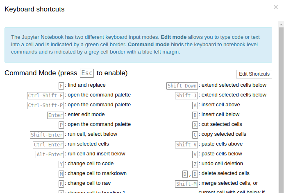Click 'change cell to raw' text
Image resolution: width=284 pixels, height=193 pixels.
89,183
